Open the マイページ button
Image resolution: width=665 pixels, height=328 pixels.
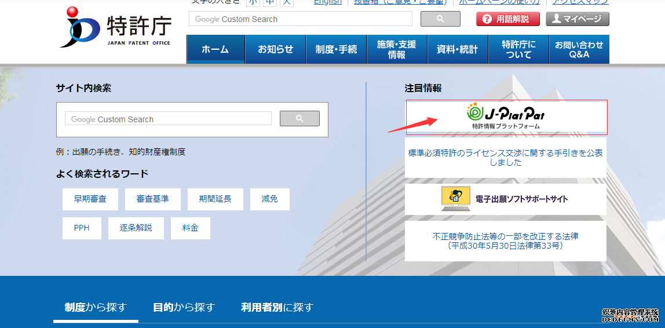577,19
